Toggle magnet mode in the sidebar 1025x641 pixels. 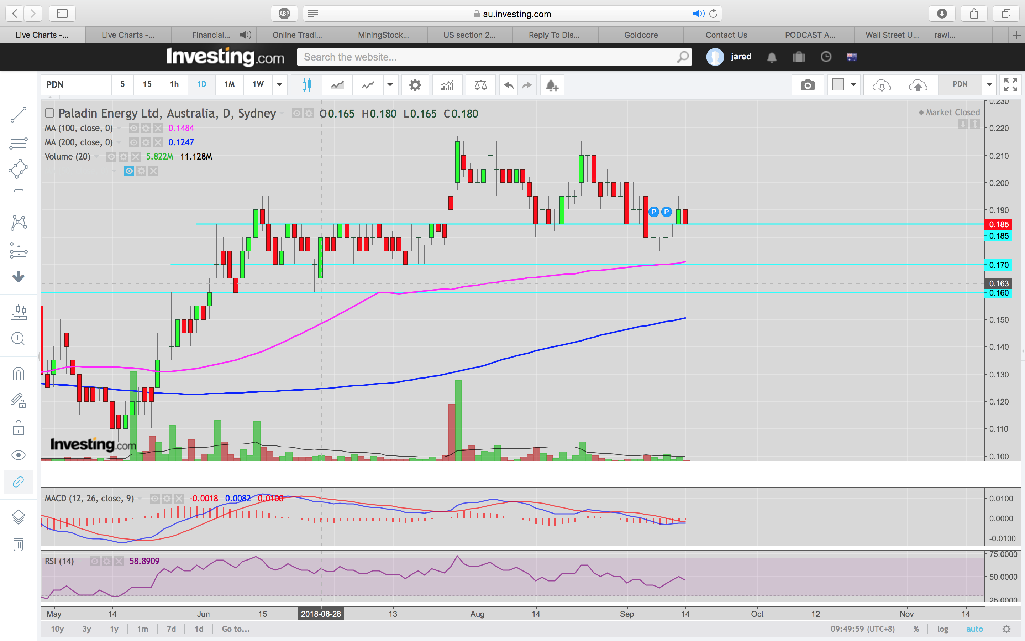[x=19, y=374]
